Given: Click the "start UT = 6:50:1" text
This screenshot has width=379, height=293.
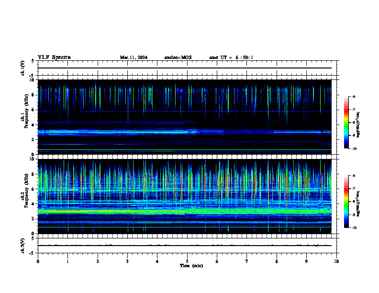Looking at the screenshot, I should point(231,57).
